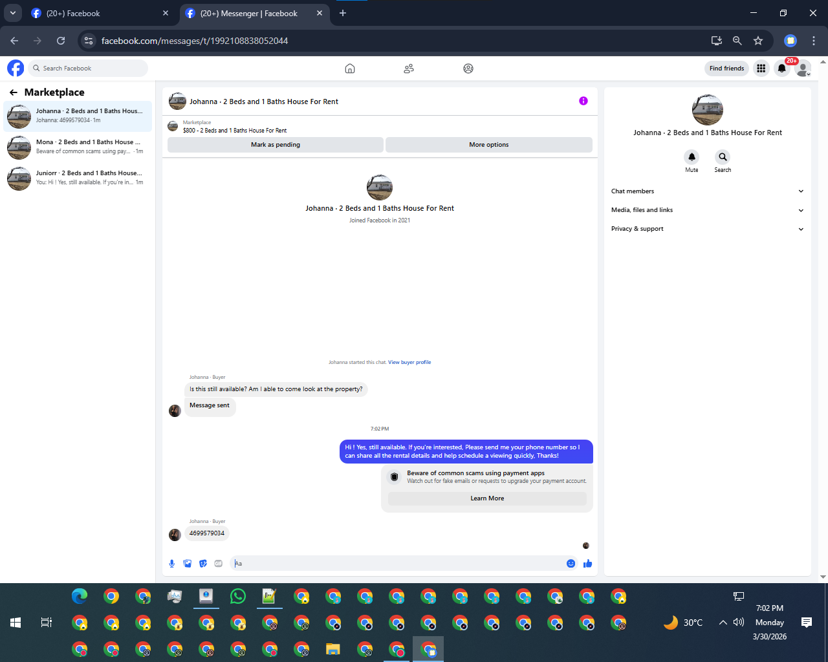Viewport: 828px width, 662px height.
Task: Open Microsoft Edge from taskbar
Action: (x=80, y=596)
